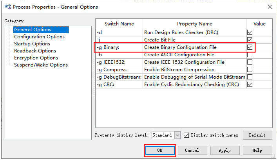Click the Apply button
Image resolution: width=277 pixels, height=160 pixels.
pos(224,150)
